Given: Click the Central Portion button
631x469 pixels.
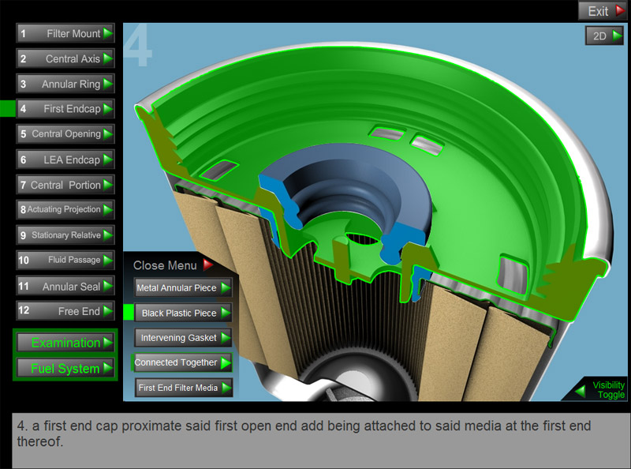Looking at the screenshot, I should (x=65, y=185).
